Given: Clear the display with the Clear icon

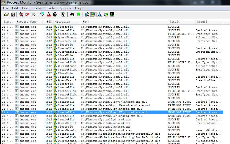Looking at the screenshot, I should coord(34,15).
